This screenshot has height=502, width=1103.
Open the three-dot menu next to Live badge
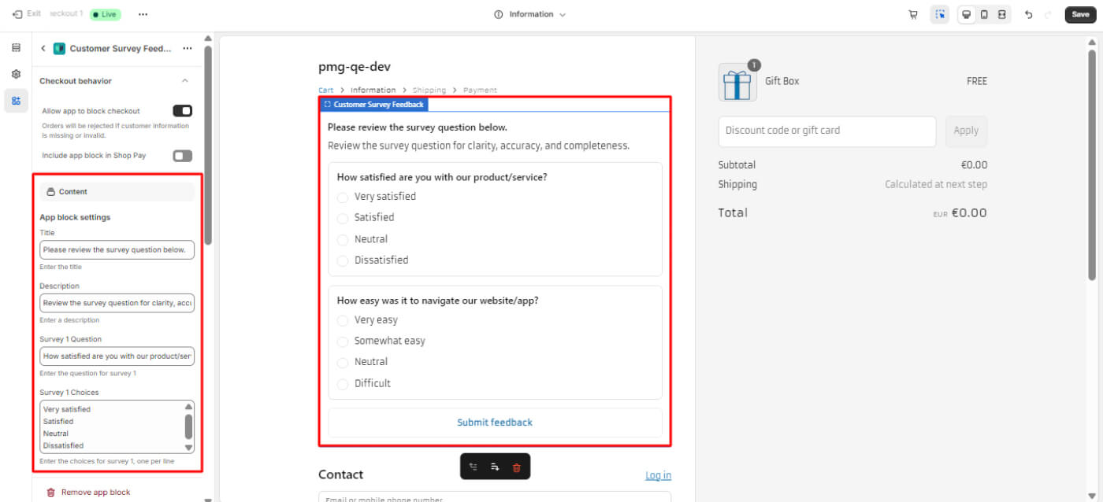tap(143, 14)
